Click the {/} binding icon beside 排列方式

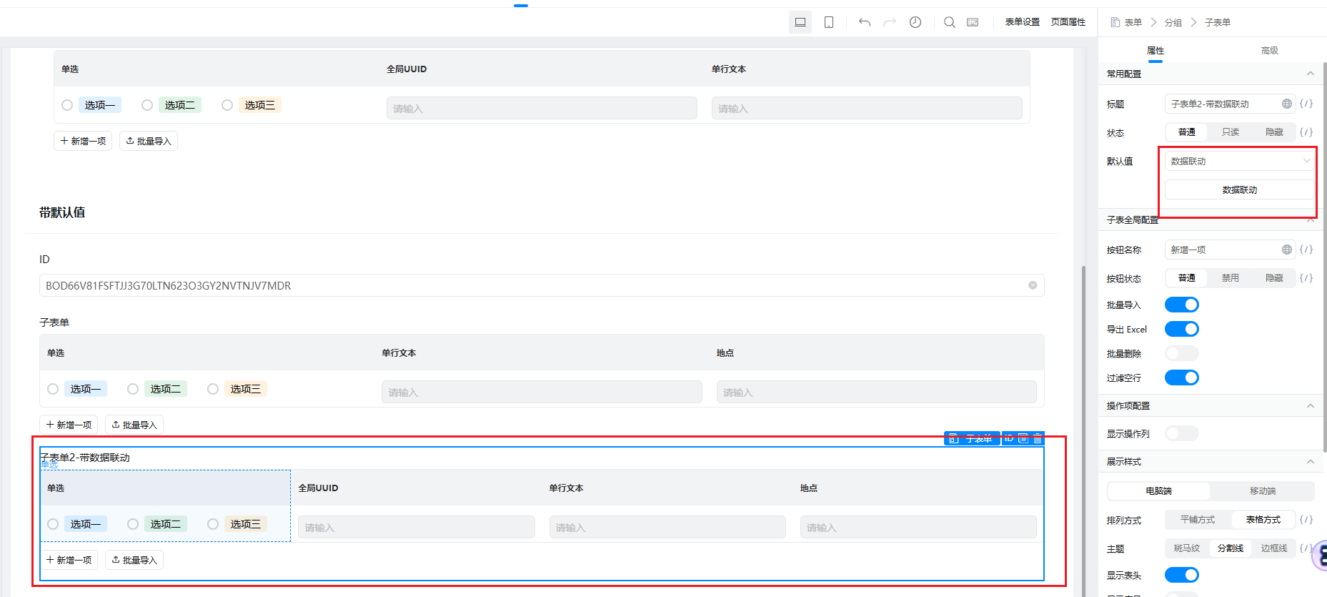tap(1306, 520)
